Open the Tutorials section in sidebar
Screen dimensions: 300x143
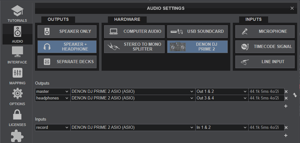17,13
